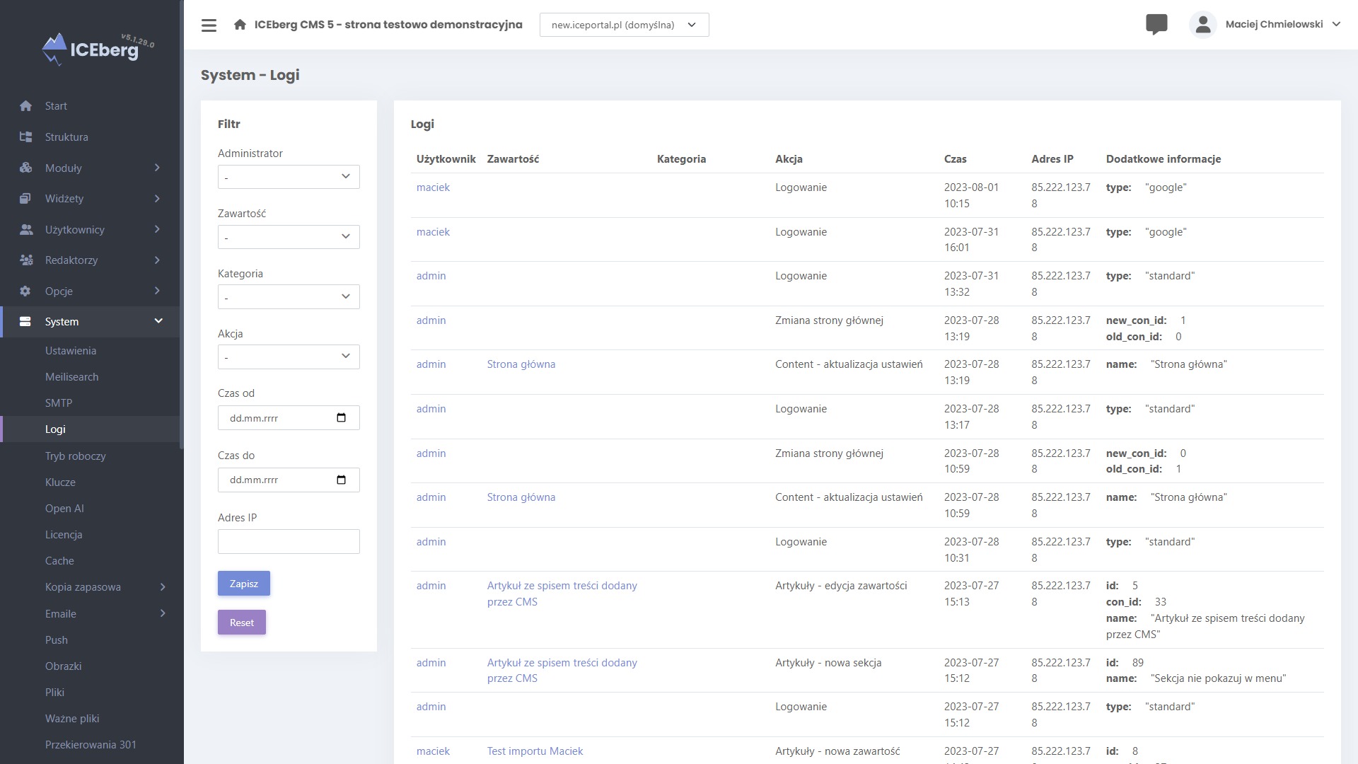Expand the Opcje submenu chevron

tap(157, 291)
